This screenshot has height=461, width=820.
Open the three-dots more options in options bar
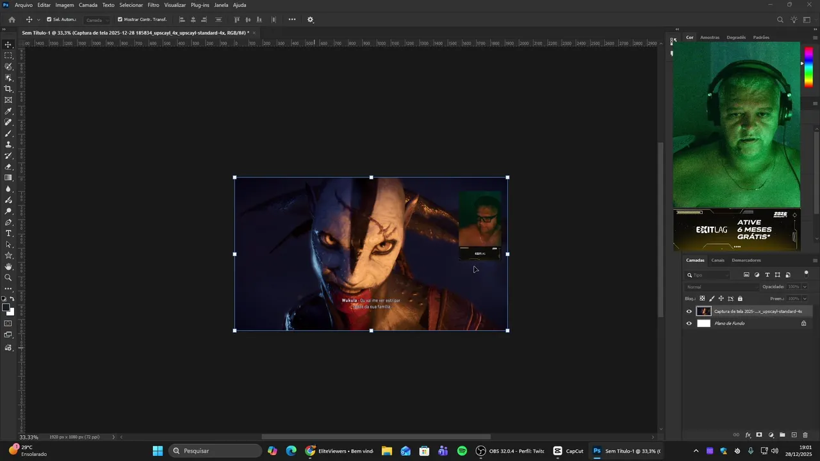292,20
